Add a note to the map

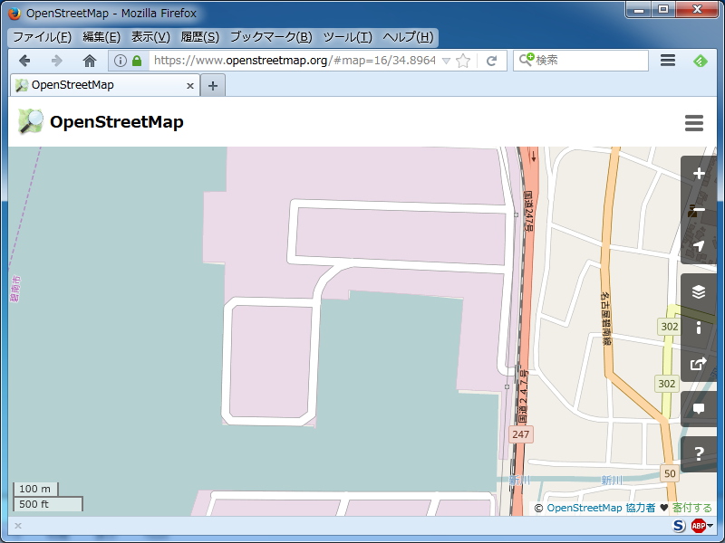pos(699,409)
